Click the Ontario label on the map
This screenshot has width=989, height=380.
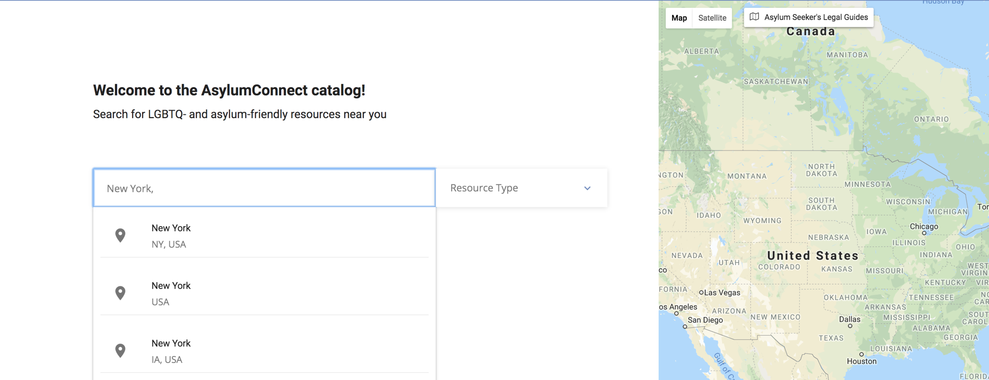click(931, 119)
